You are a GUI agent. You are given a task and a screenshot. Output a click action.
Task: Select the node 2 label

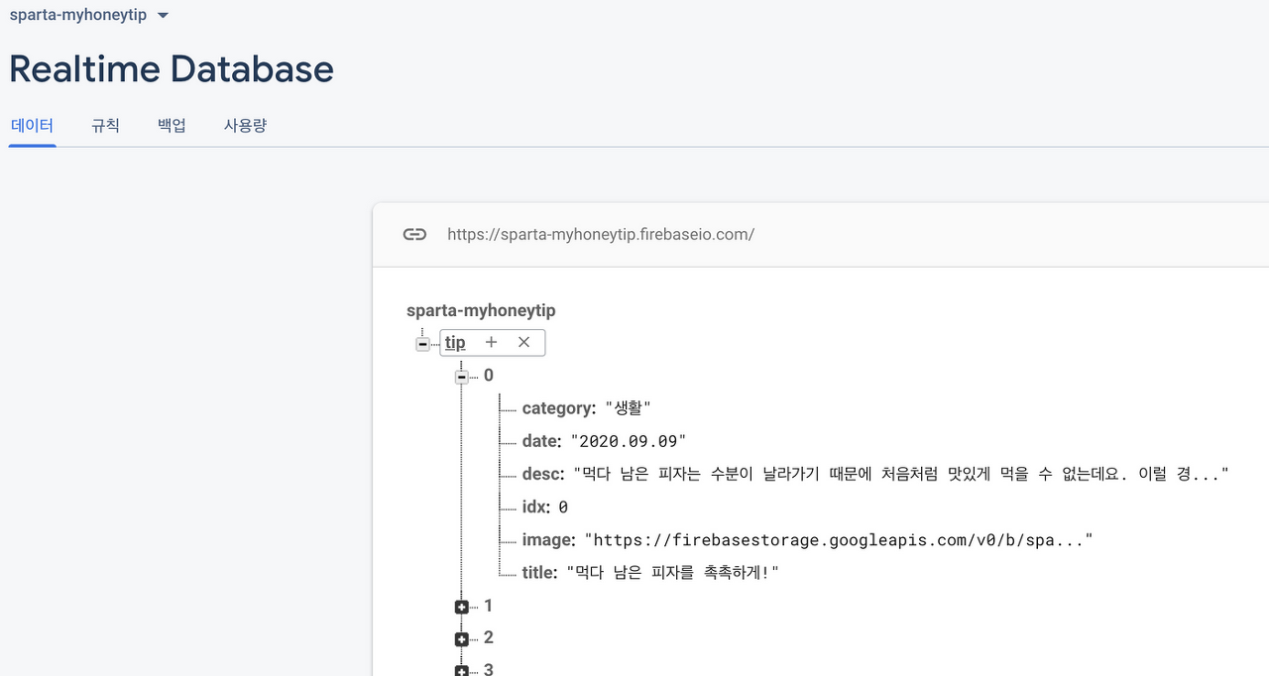coord(488,637)
